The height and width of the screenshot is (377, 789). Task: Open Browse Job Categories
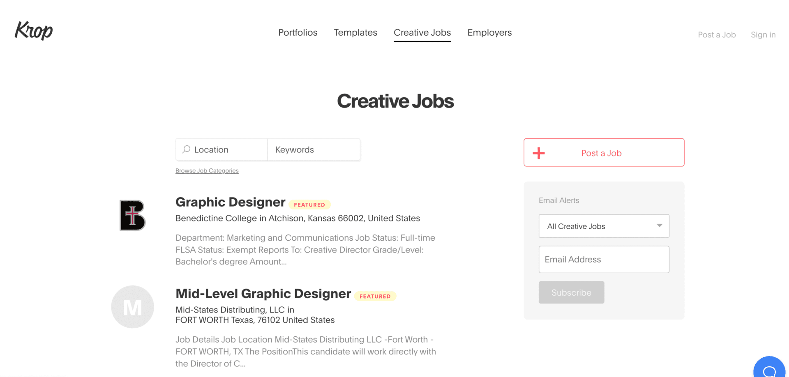[207, 170]
